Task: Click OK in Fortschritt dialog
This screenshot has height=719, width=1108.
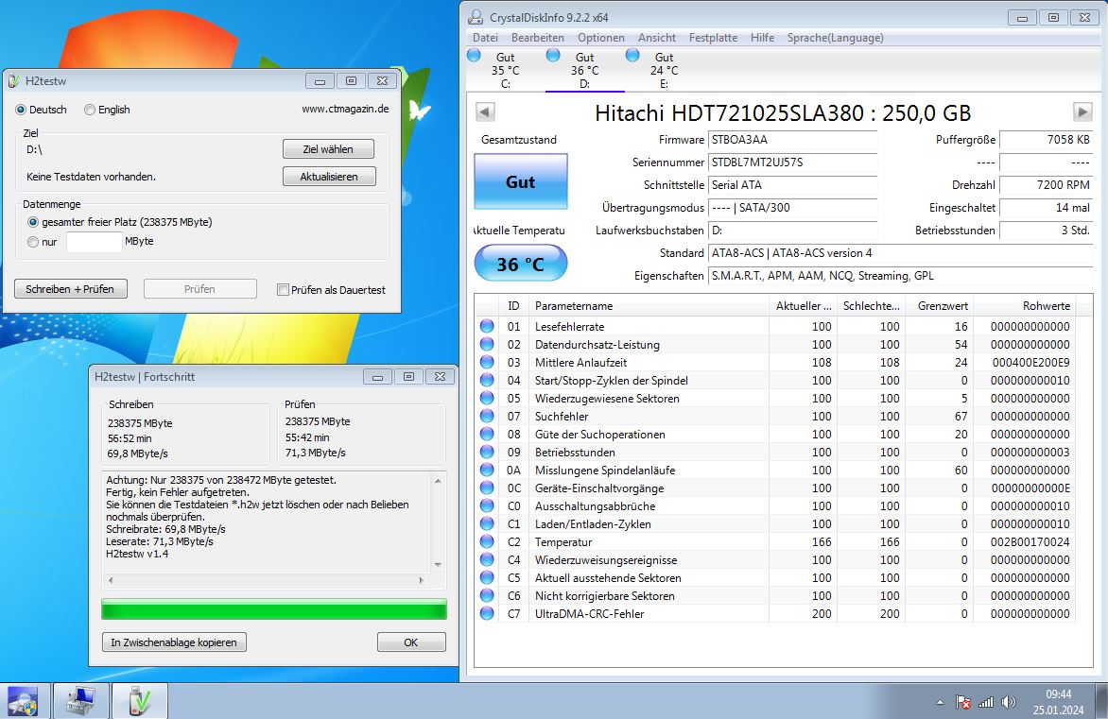Action: [410, 642]
